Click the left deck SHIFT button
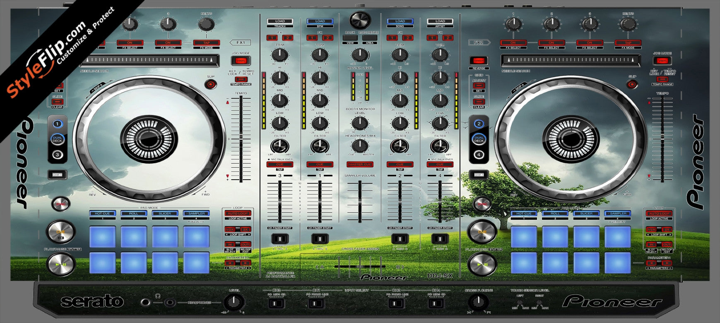The image size is (720, 323). pyautogui.click(x=57, y=175)
